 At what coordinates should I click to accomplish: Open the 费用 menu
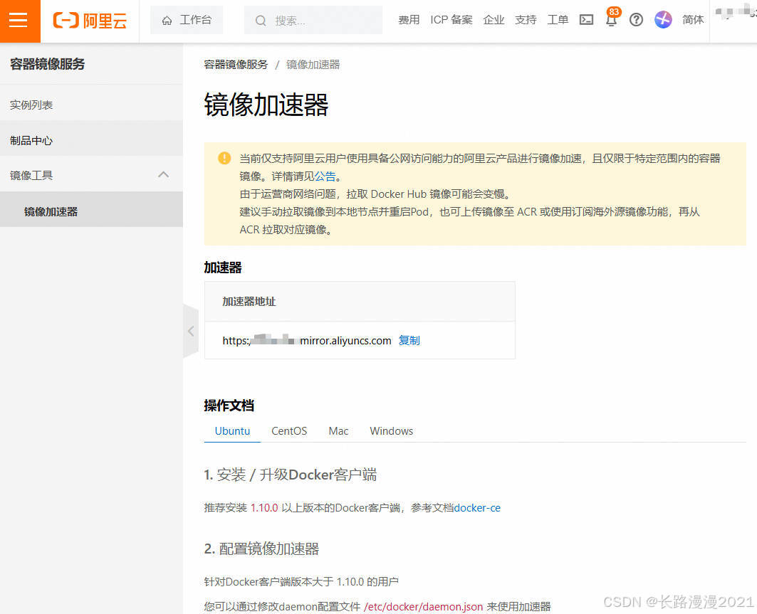(x=409, y=20)
